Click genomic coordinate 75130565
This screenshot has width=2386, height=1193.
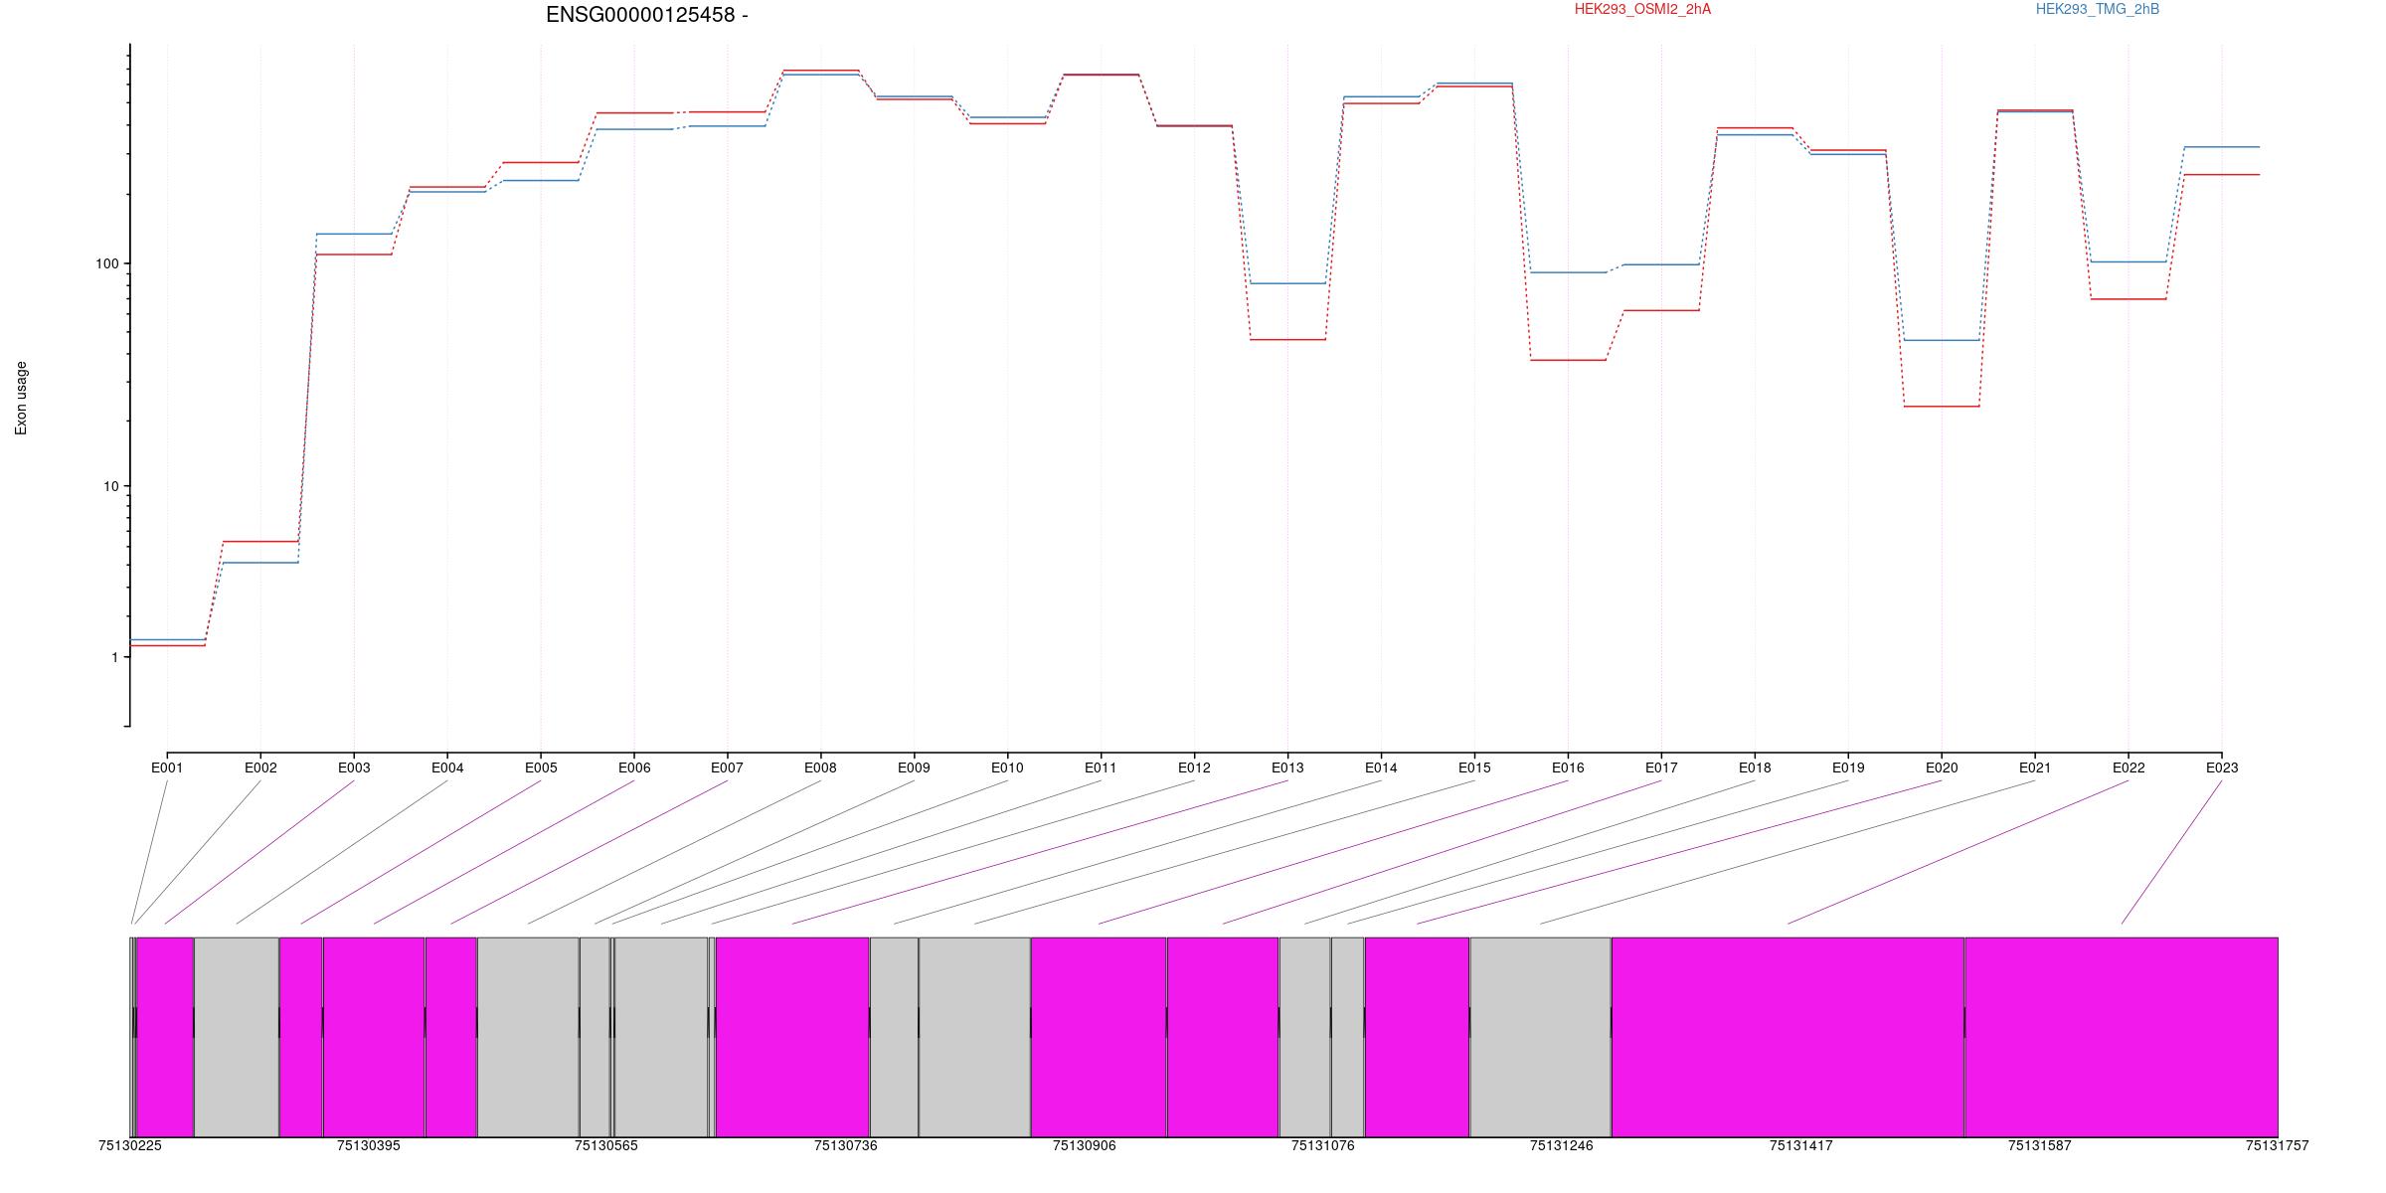tap(606, 1146)
